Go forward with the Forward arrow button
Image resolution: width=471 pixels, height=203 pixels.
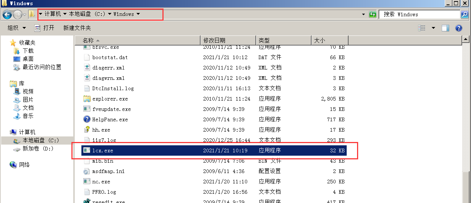coord(17,14)
